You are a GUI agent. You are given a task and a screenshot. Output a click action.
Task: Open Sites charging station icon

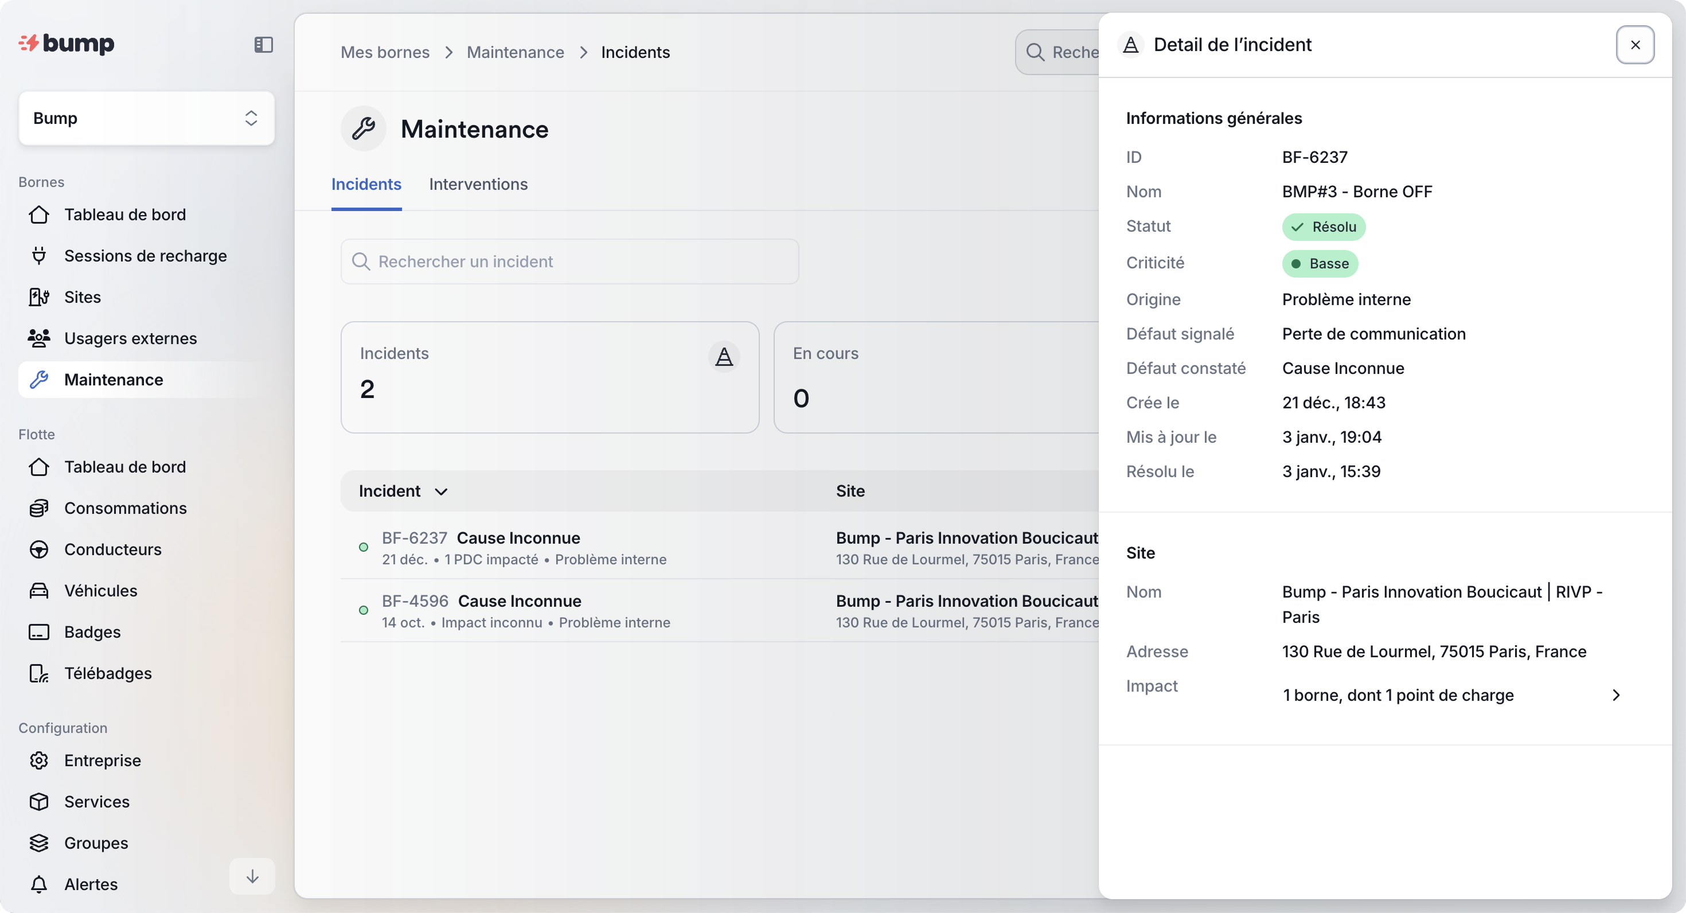click(38, 297)
